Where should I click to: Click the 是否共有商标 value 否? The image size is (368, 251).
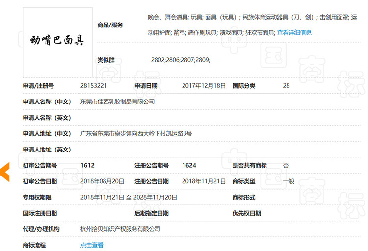click(286, 166)
